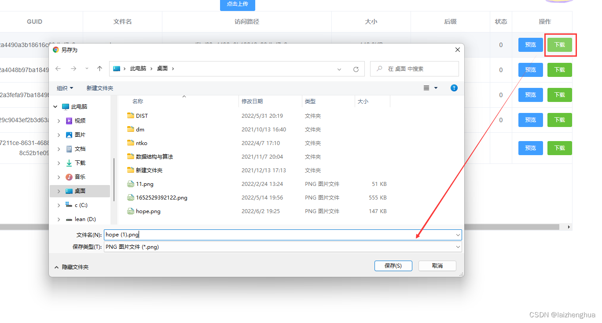Image resolution: width=602 pixels, height=323 pixels.
Task: Collapse 此电脑 tree node
Action: 55,107
